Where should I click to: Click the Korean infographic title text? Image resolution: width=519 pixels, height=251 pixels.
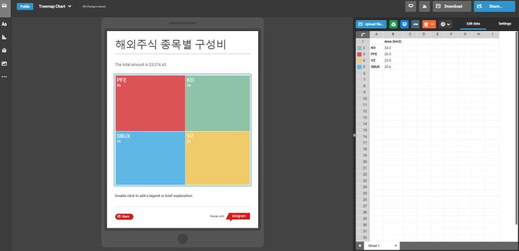(171, 45)
